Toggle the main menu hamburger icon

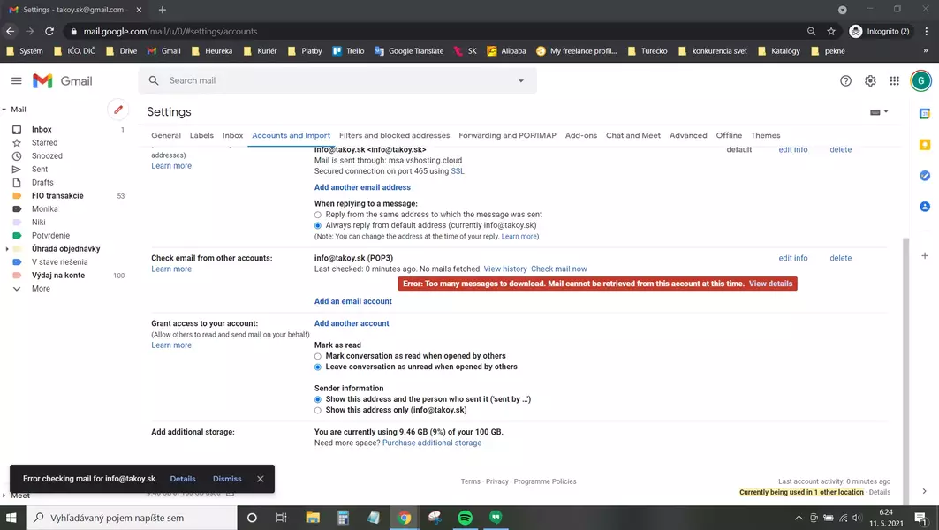click(x=16, y=80)
